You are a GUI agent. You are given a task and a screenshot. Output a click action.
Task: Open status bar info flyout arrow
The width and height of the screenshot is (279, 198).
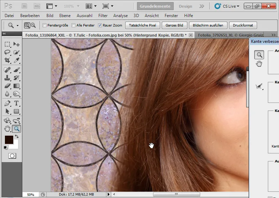(x=108, y=194)
